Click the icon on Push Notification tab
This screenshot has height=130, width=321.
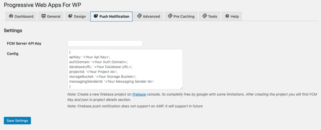point(96,16)
